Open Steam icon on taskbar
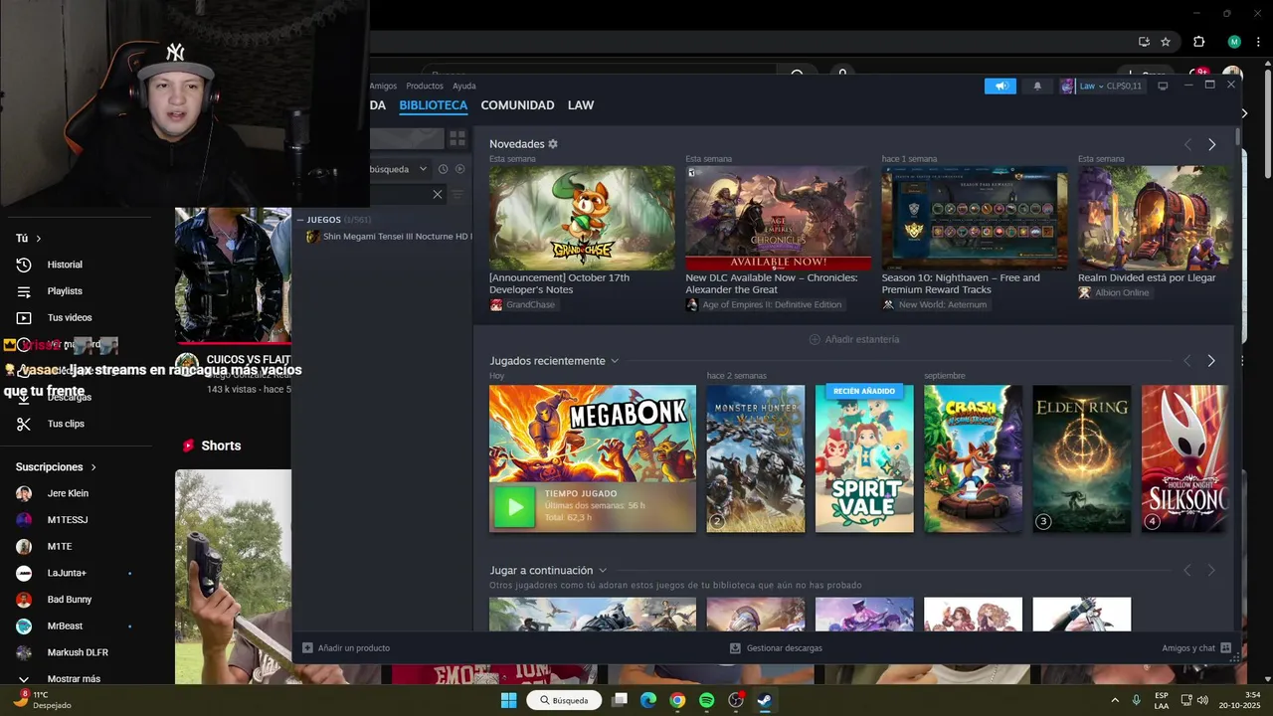This screenshot has height=716, width=1273. click(764, 700)
